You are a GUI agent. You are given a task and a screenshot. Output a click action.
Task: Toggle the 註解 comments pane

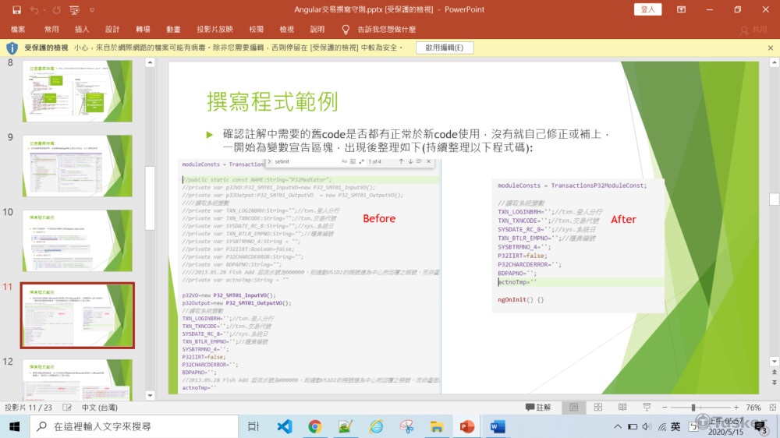click(x=538, y=408)
